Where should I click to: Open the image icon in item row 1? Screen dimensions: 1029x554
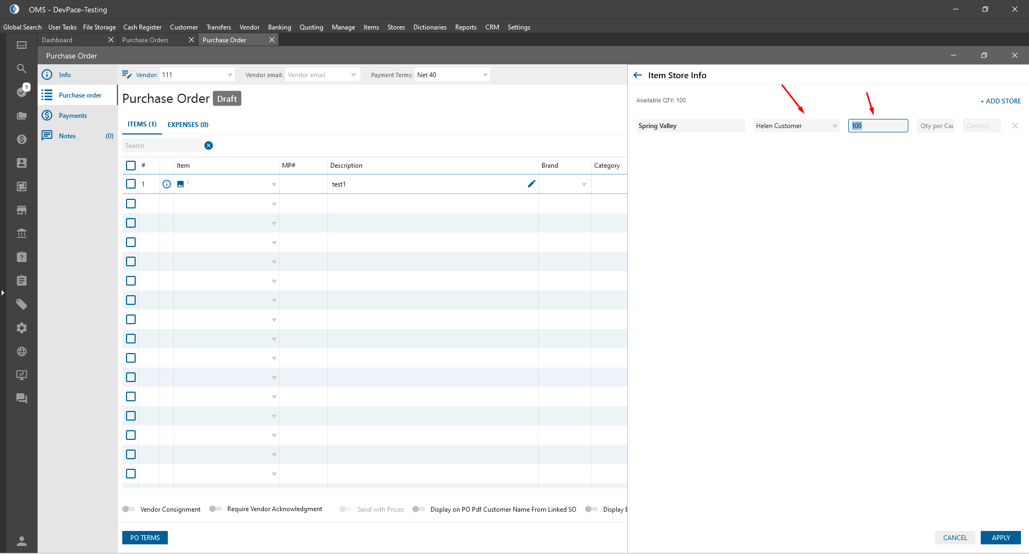[x=181, y=184]
